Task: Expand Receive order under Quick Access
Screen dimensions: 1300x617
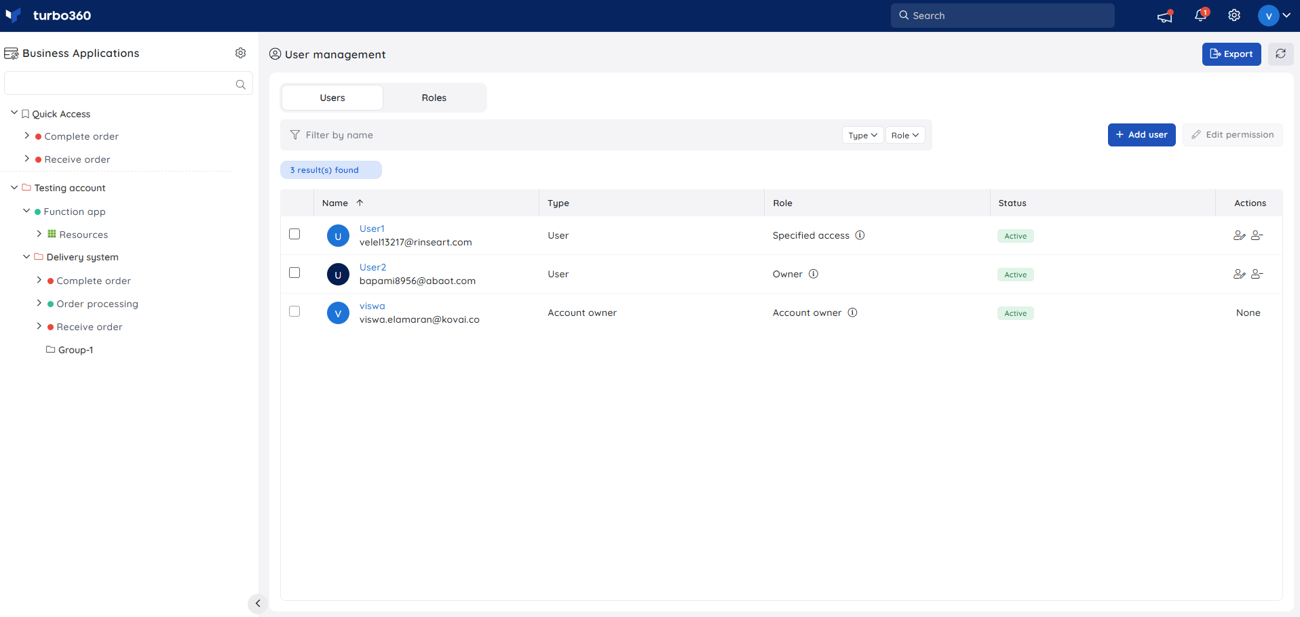Action: (x=27, y=159)
